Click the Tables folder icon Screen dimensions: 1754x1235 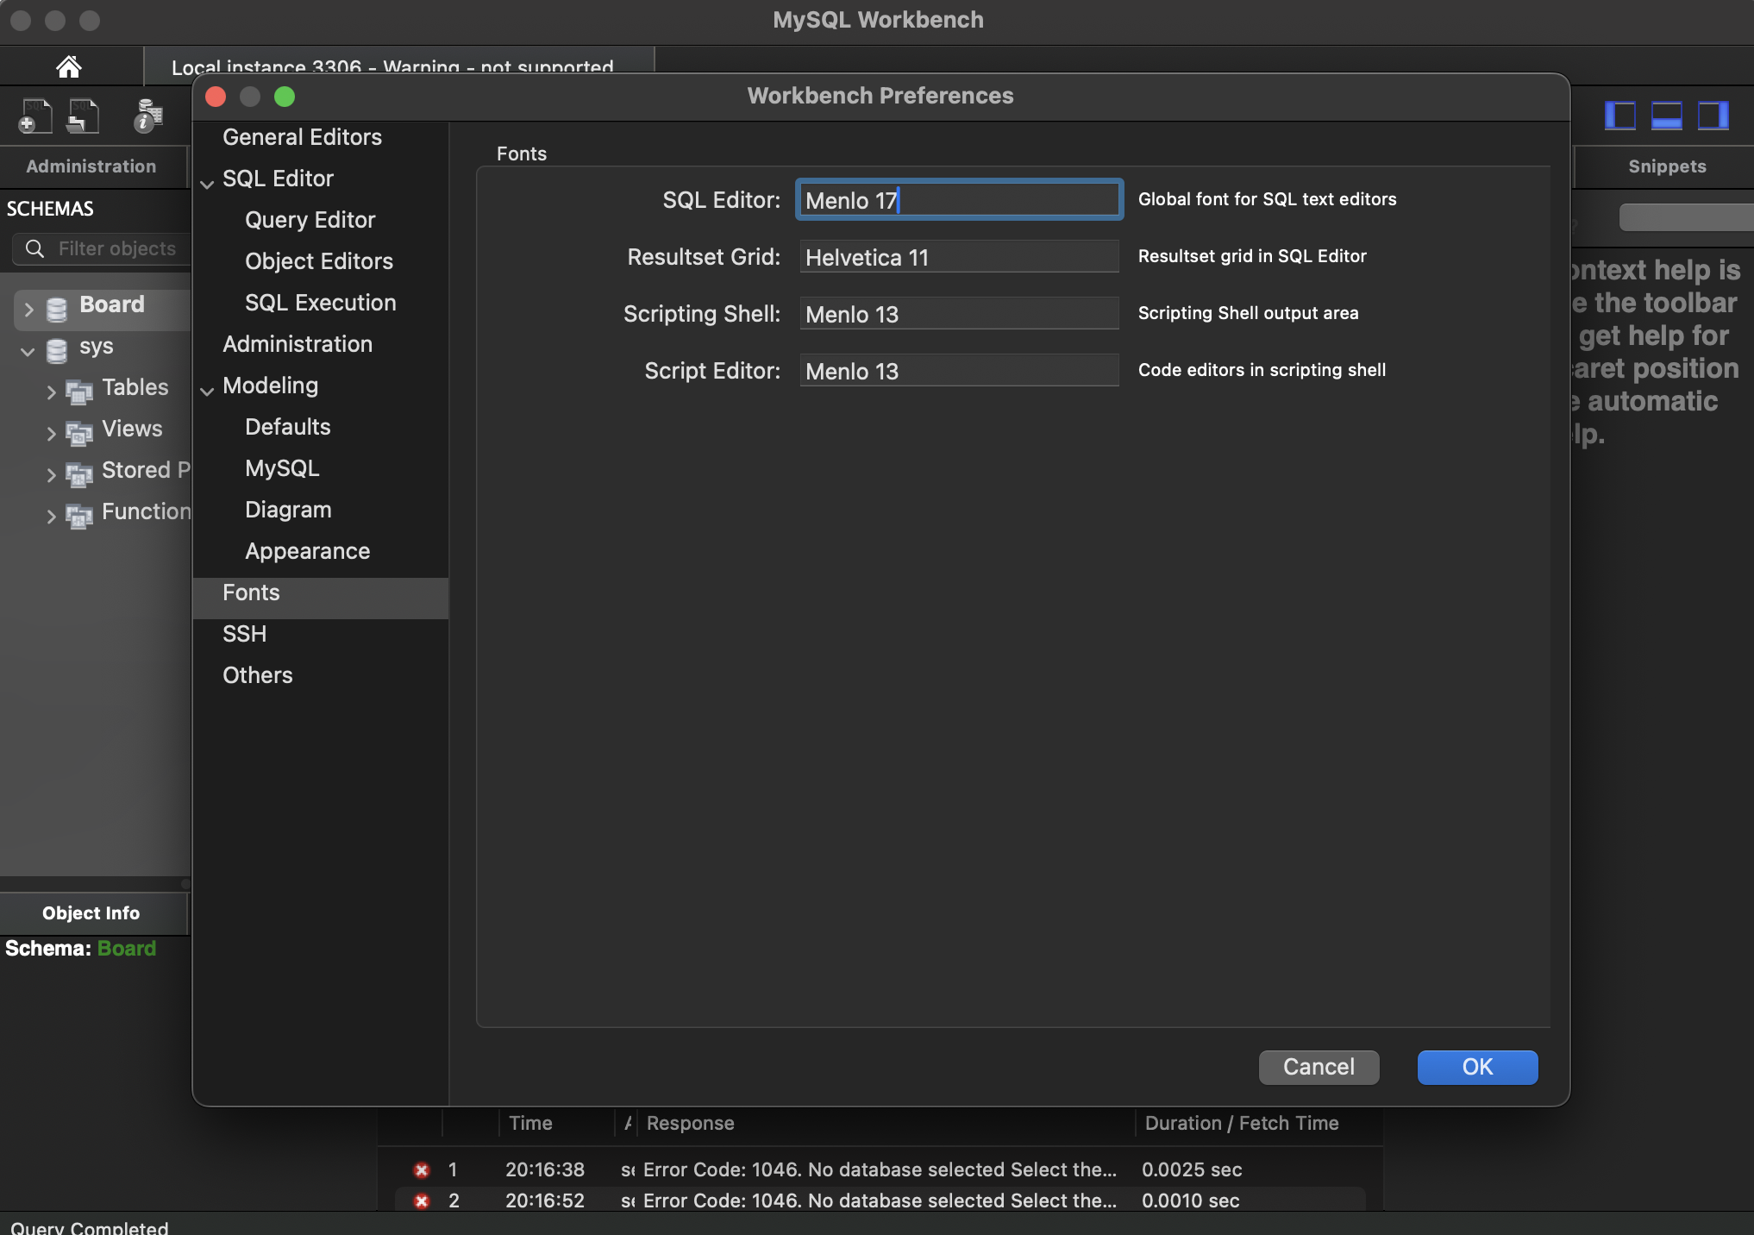pyautogui.click(x=79, y=392)
